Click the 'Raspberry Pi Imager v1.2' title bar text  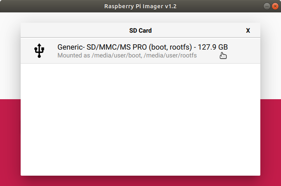[x=140, y=6]
